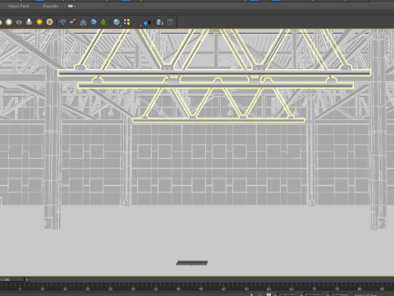Expand the ribbon display options dropdown
This screenshot has height=296, width=394.
point(71,6)
